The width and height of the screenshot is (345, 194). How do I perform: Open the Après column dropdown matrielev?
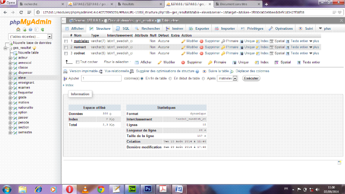click(x=227, y=78)
